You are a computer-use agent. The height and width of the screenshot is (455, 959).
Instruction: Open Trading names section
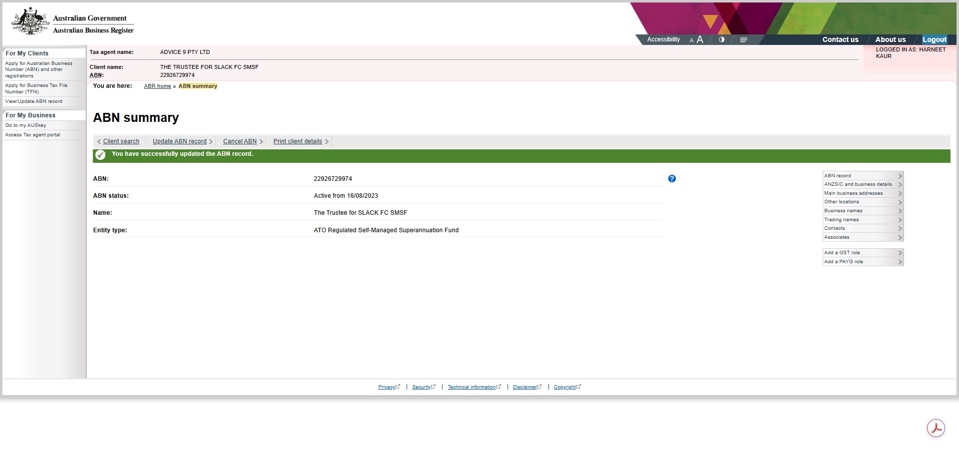click(863, 220)
